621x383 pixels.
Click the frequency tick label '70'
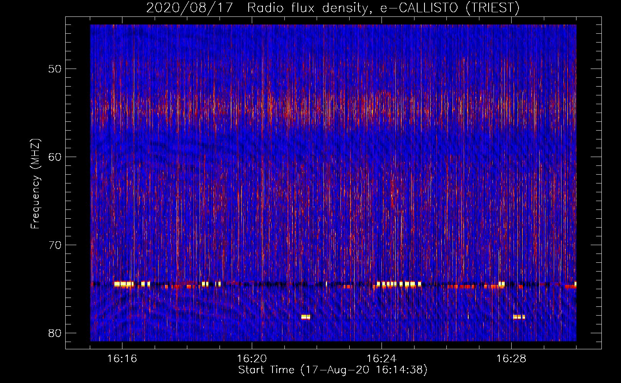[x=55, y=245]
